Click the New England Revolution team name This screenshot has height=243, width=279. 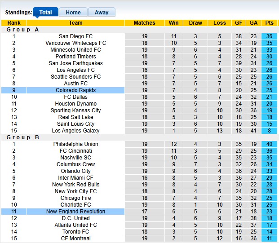[75, 212]
